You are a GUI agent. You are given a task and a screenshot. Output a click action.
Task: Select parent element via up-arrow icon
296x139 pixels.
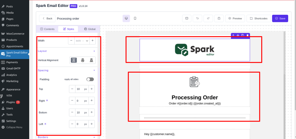[x=233, y=35]
